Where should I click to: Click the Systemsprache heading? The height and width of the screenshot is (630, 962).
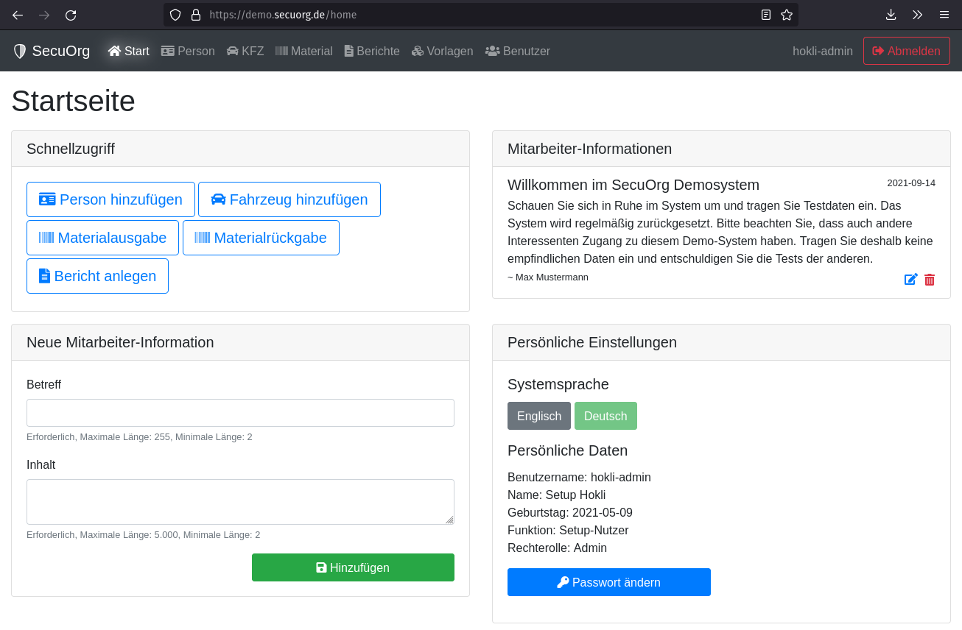point(558,384)
